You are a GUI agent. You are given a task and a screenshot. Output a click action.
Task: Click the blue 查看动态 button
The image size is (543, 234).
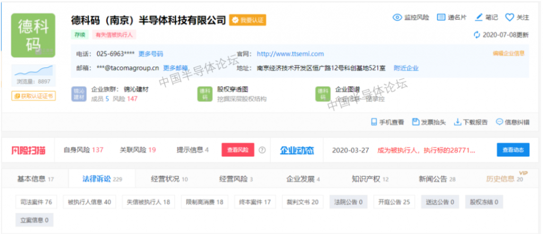[513, 150]
